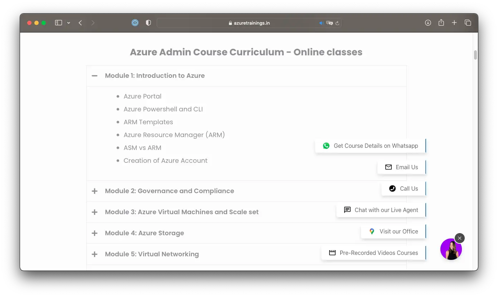Image resolution: width=498 pixels, height=297 pixels.
Task: Click the 1Password extension icon
Action: click(135, 23)
